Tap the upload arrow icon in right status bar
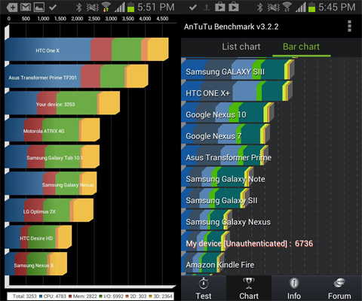Viewport: 362px width, 301px height. pos(207,8)
